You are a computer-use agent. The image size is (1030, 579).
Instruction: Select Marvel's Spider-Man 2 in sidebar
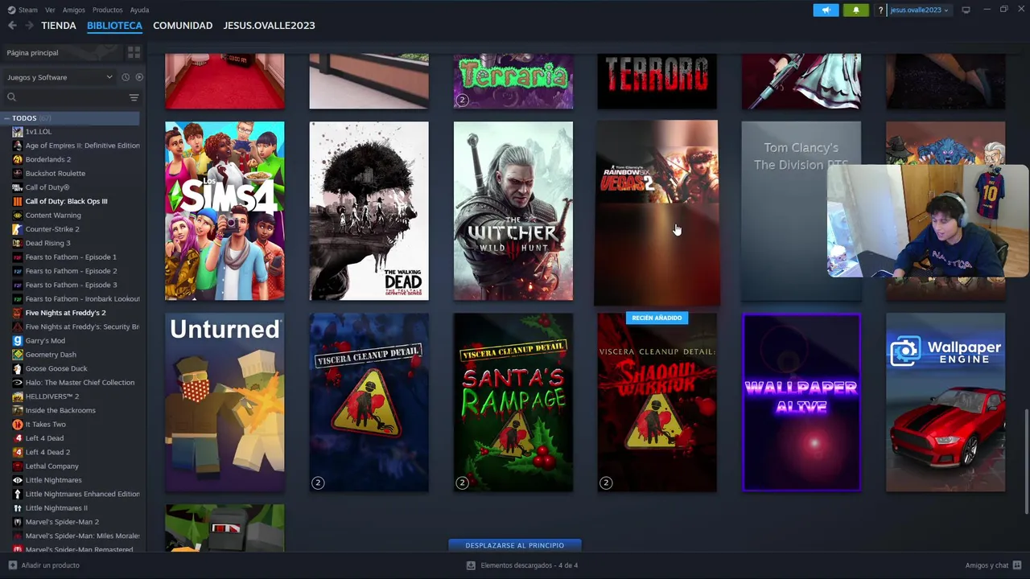click(x=62, y=522)
